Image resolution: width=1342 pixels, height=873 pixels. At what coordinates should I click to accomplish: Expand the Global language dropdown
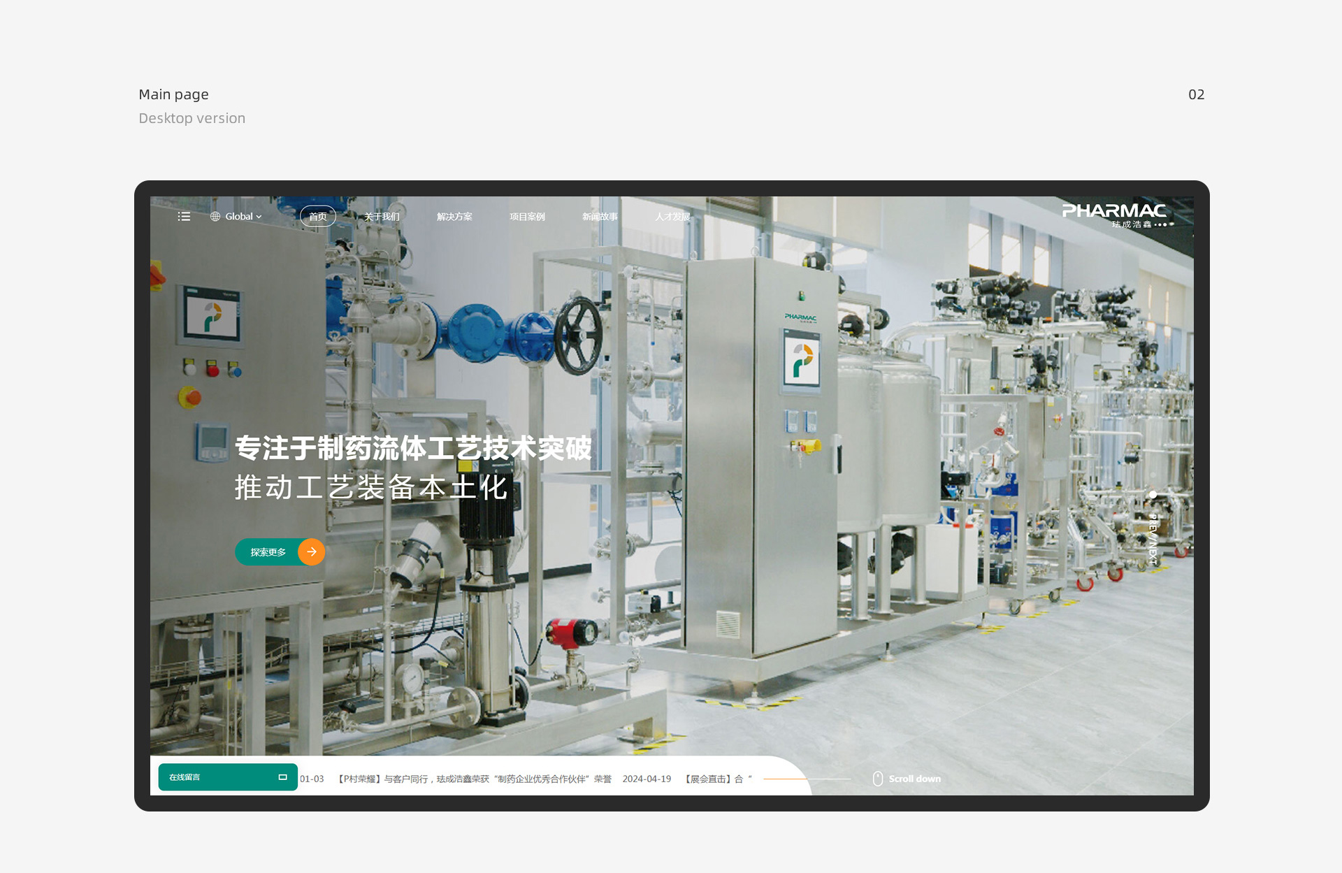click(x=243, y=217)
